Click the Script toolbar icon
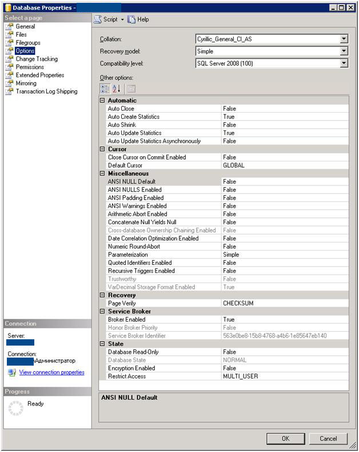The height and width of the screenshot is (452, 359). pyautogui.click(x=98, y=19)
